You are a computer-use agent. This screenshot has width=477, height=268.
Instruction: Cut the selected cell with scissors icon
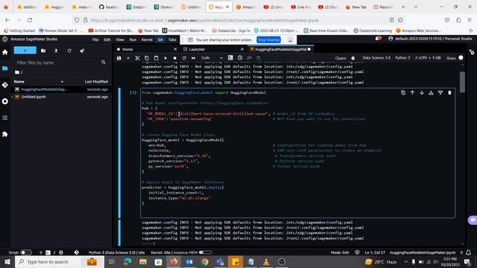137,58
